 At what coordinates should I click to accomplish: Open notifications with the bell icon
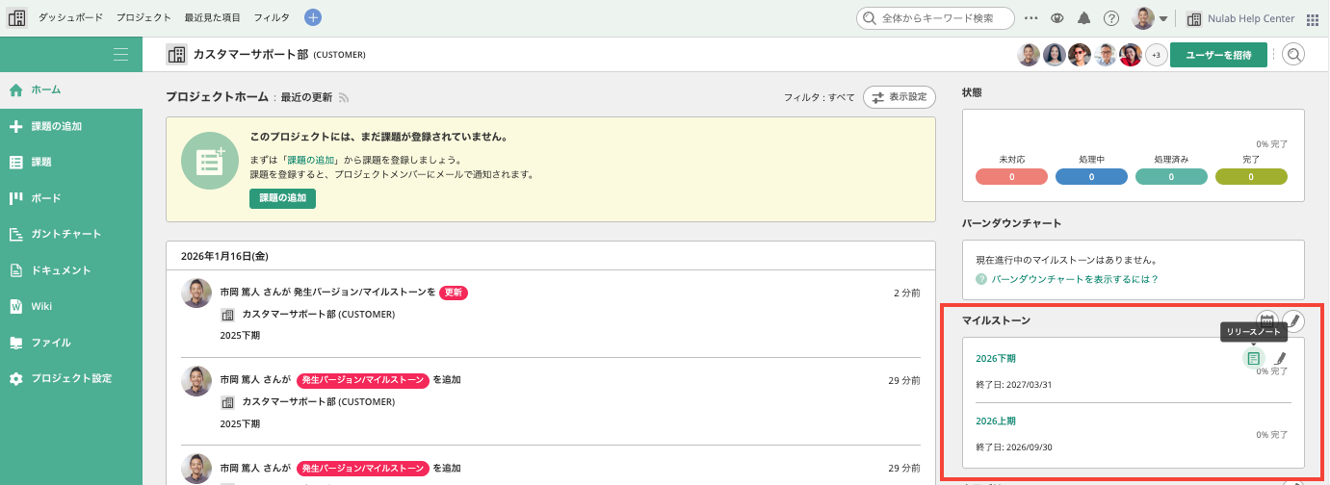pos(1084,17)
